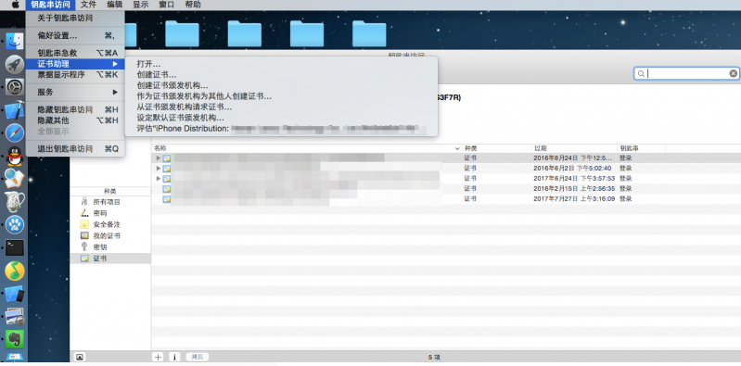Open 服务 submenu

pos(75,92)
